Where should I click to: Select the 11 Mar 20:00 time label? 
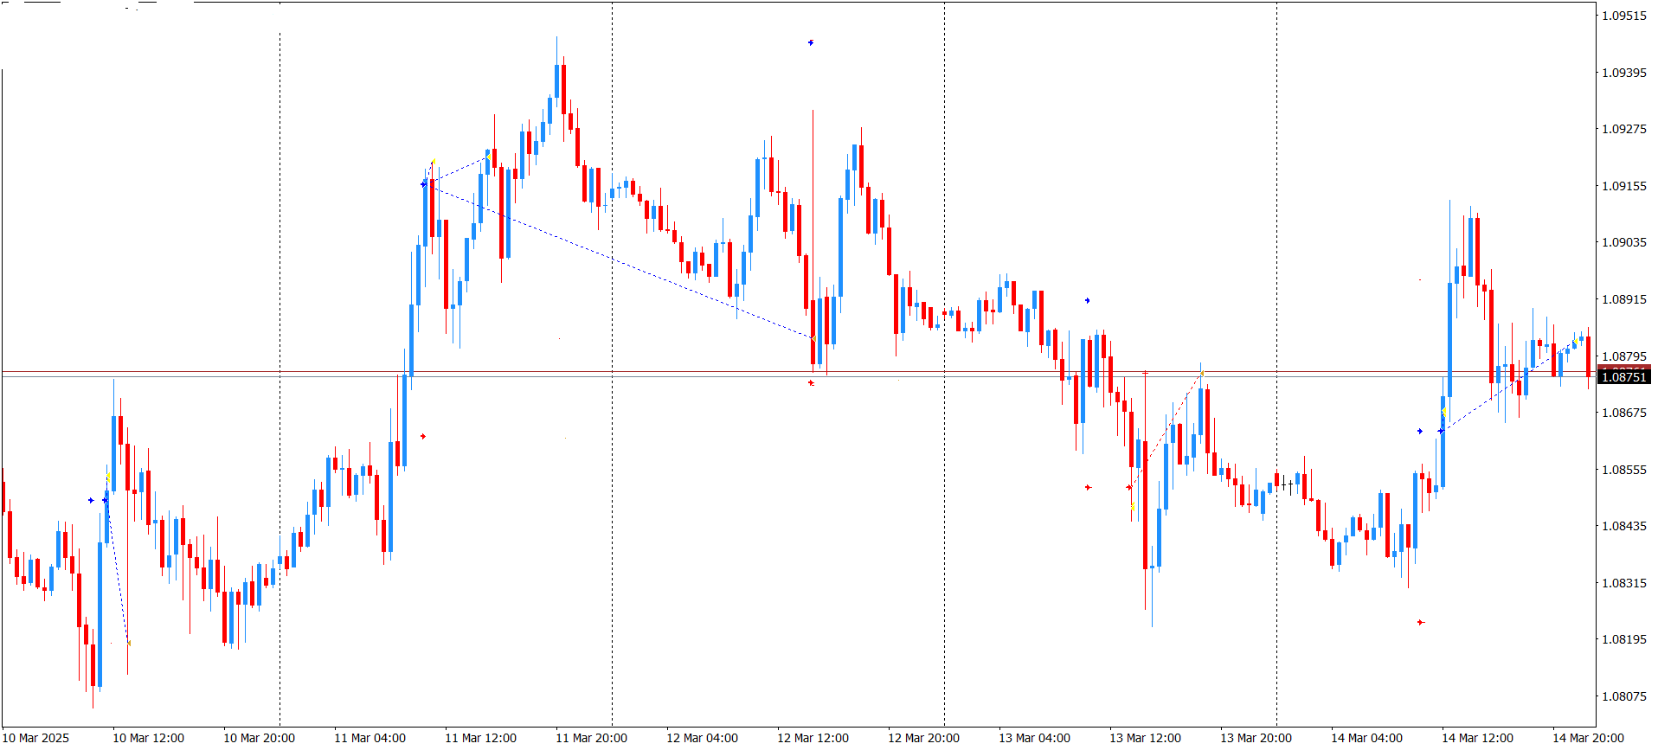click(x=592, y=738)
